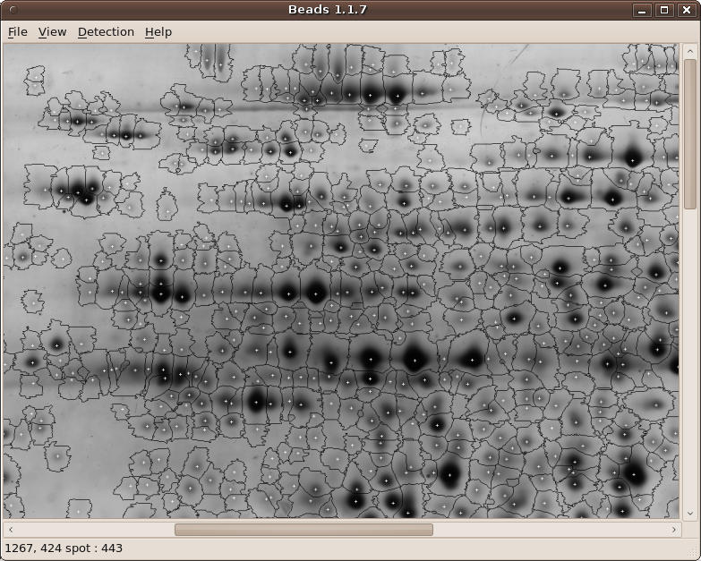Open the File menu
This screenshot has width=701, height=561.
(x=17, y=32)
